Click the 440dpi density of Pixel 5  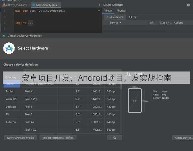click(x=111, y=114)
